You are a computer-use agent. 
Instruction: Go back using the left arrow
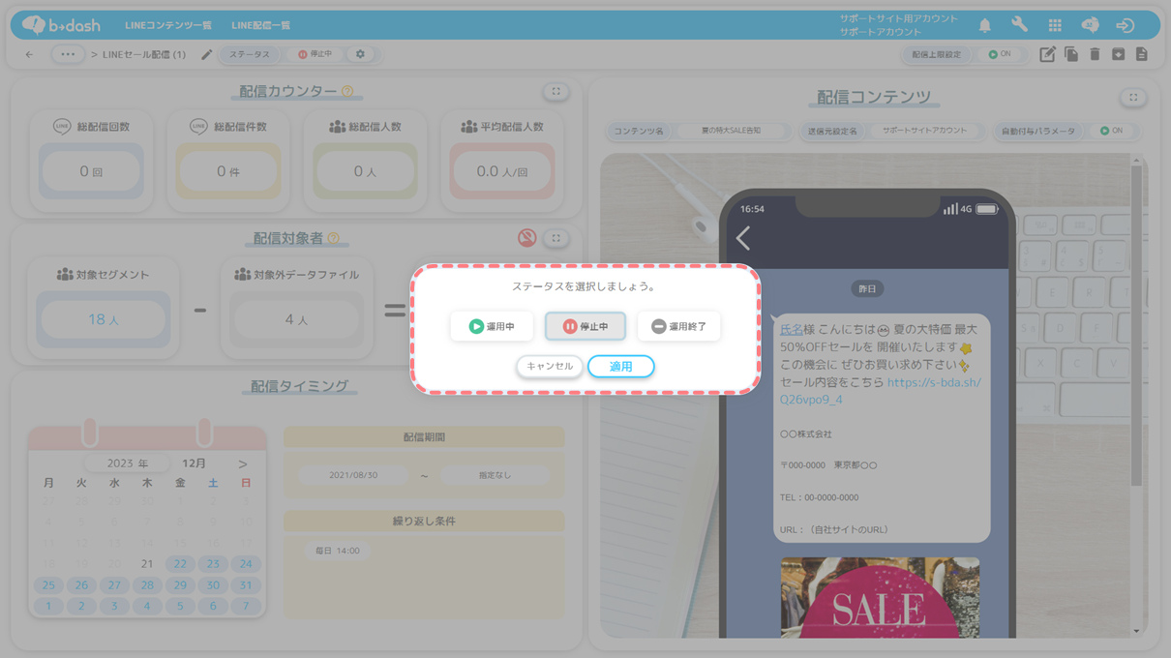click(29, 54)
